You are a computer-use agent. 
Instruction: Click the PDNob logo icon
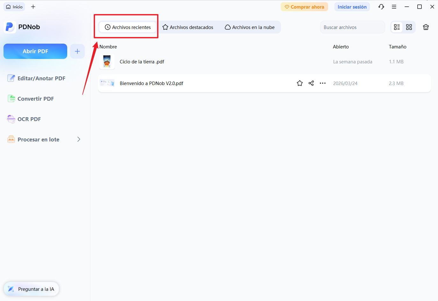[10, 27]
